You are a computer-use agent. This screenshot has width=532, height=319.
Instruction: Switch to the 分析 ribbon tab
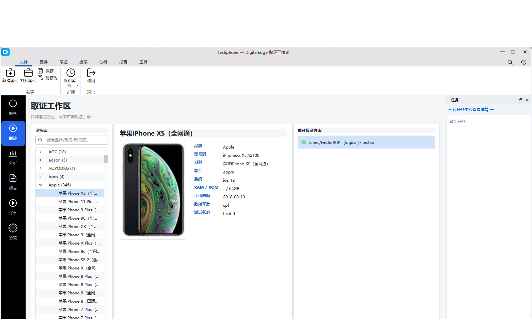pos(103,62)
